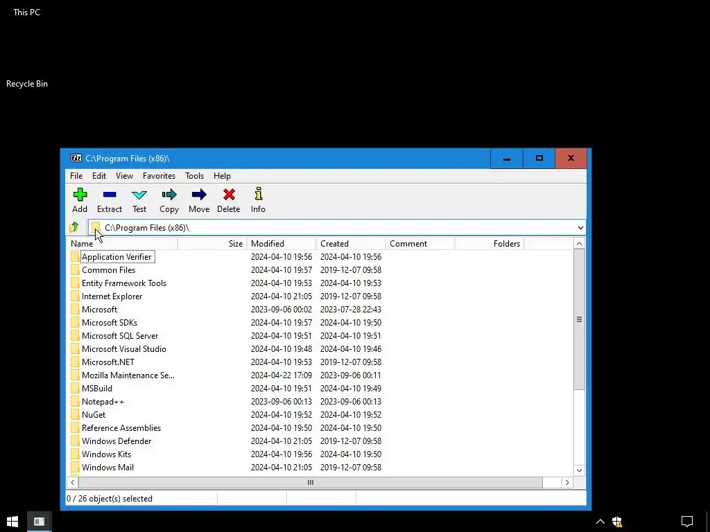The width and height of the screenshot is (710, 532).
Task: Click the red Delete toolbar icon
Action: (229, 195)
